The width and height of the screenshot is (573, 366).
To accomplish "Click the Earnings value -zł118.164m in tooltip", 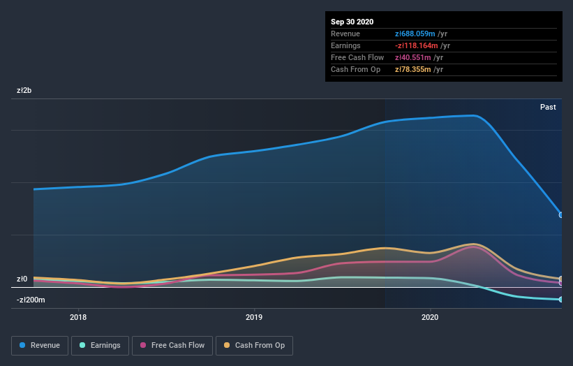I will [416, 45].
